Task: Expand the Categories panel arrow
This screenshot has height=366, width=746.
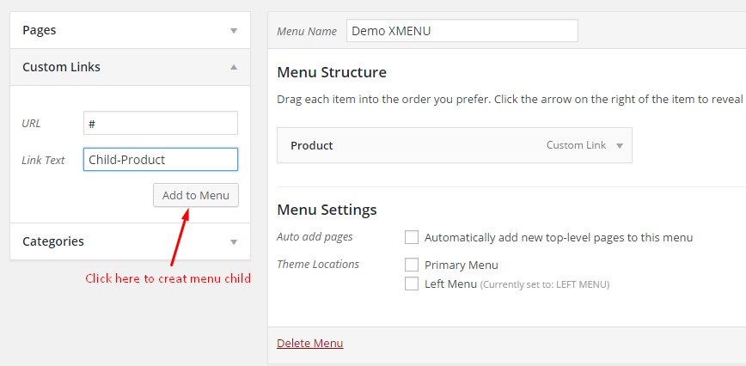Action: tap(234, 242)
